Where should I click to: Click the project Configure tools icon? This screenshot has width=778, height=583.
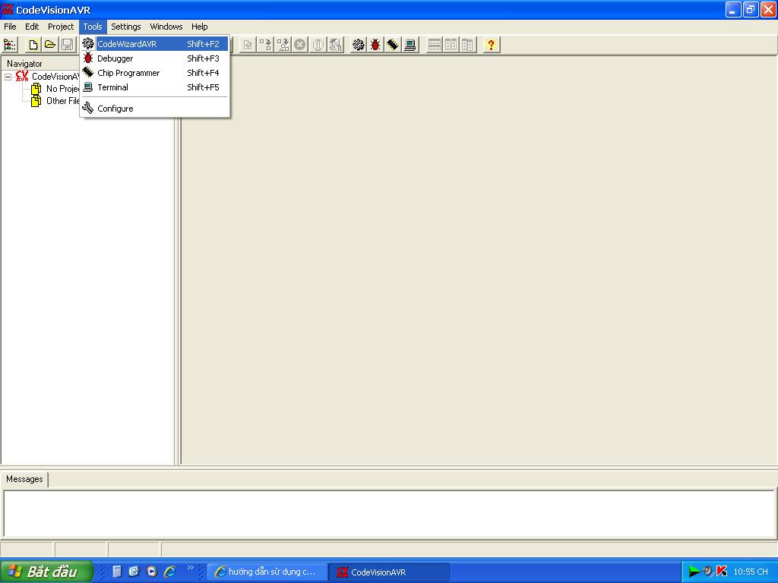[336, 45]
